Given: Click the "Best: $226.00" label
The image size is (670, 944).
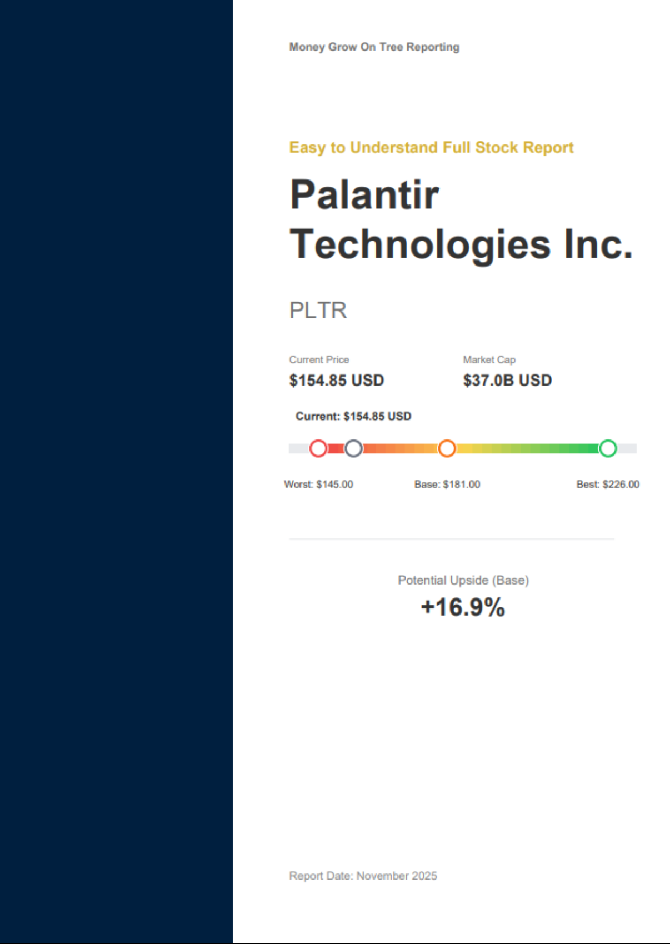Looking at the screenshot, I should [x=608, y=485].
